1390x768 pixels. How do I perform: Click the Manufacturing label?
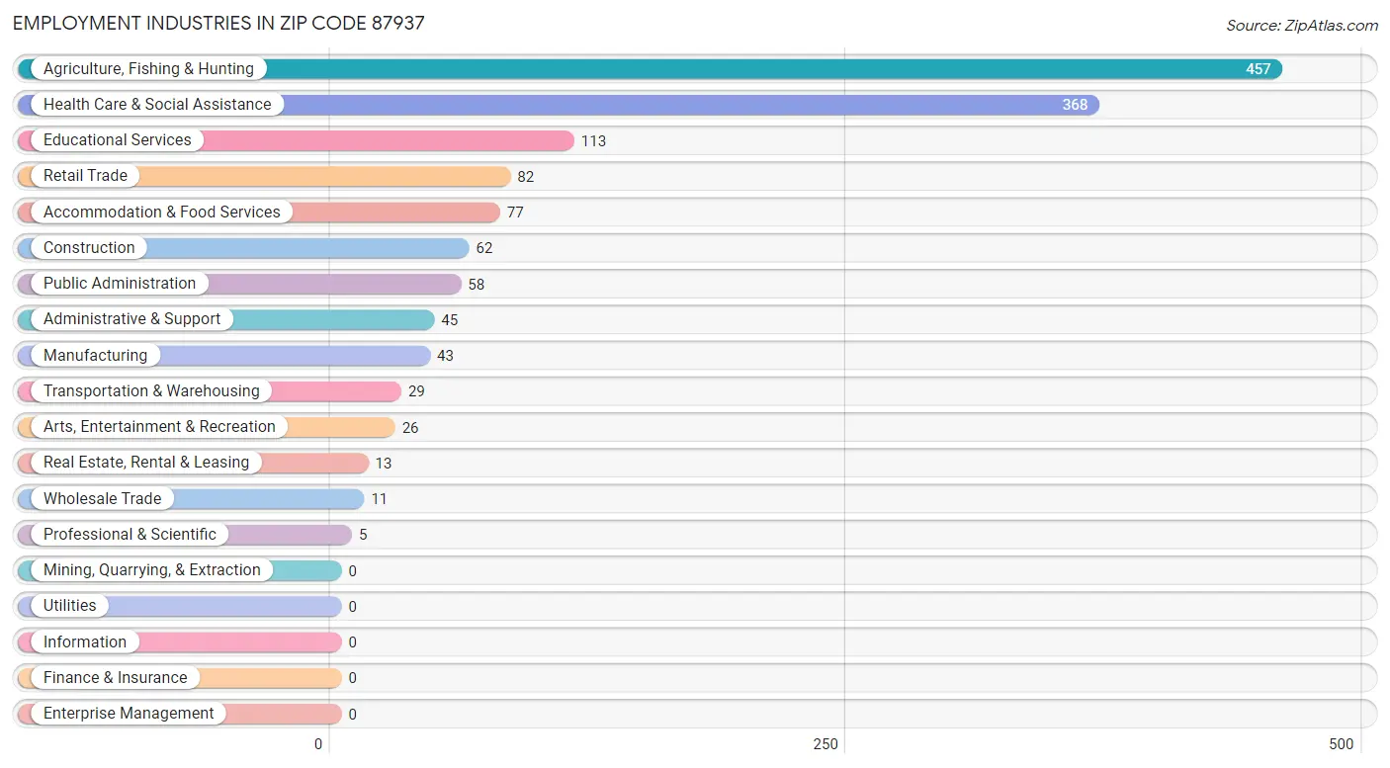point(95,356)
